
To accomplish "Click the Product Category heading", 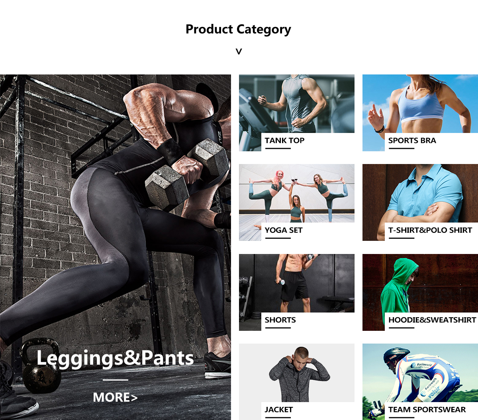I will pos(238,29).
